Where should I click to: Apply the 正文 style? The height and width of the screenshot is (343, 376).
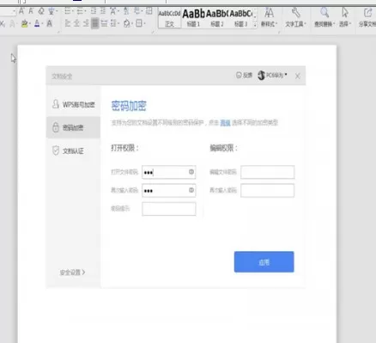click(169, 19)
